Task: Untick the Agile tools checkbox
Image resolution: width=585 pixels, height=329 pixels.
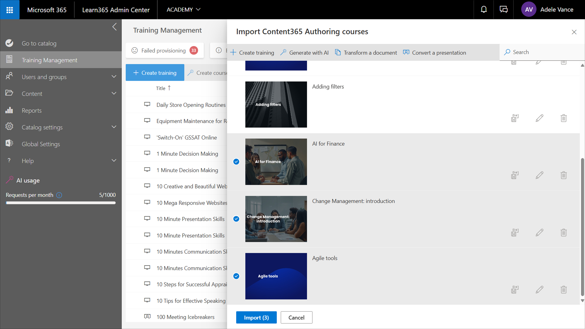Action: tap(236, 276)
